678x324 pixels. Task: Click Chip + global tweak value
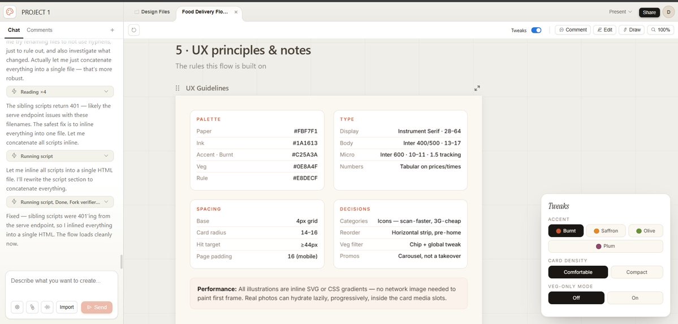pos(435,244)
